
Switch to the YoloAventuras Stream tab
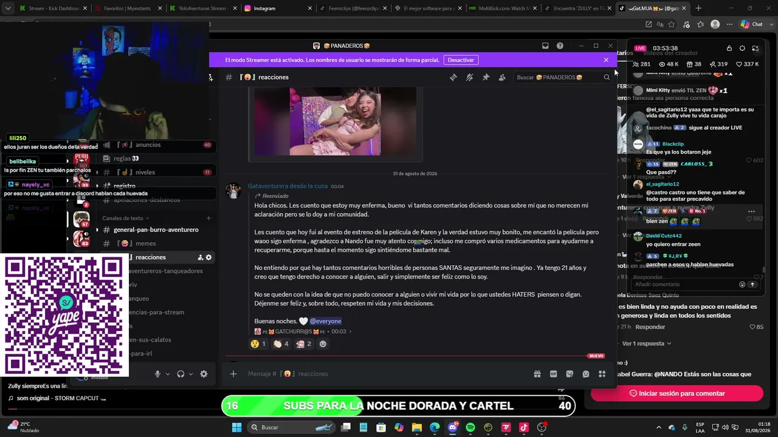coord(203,8)
